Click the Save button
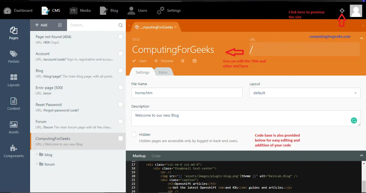Viewport: 366px width, 193px height. (x=140, y=61)
